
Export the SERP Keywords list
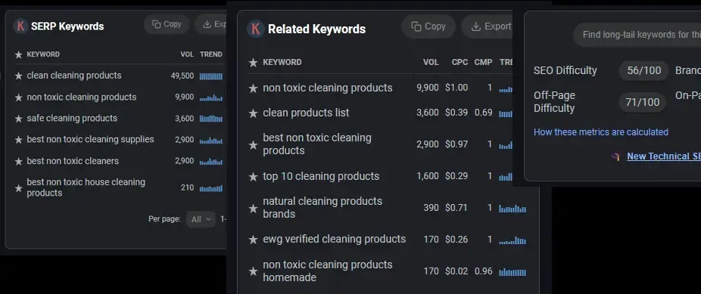pos(211,24)
